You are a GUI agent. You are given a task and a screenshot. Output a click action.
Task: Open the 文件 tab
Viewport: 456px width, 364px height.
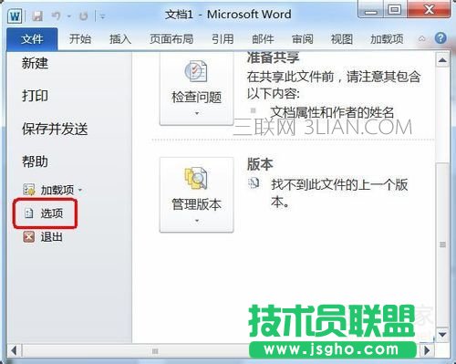coord(32,39)
